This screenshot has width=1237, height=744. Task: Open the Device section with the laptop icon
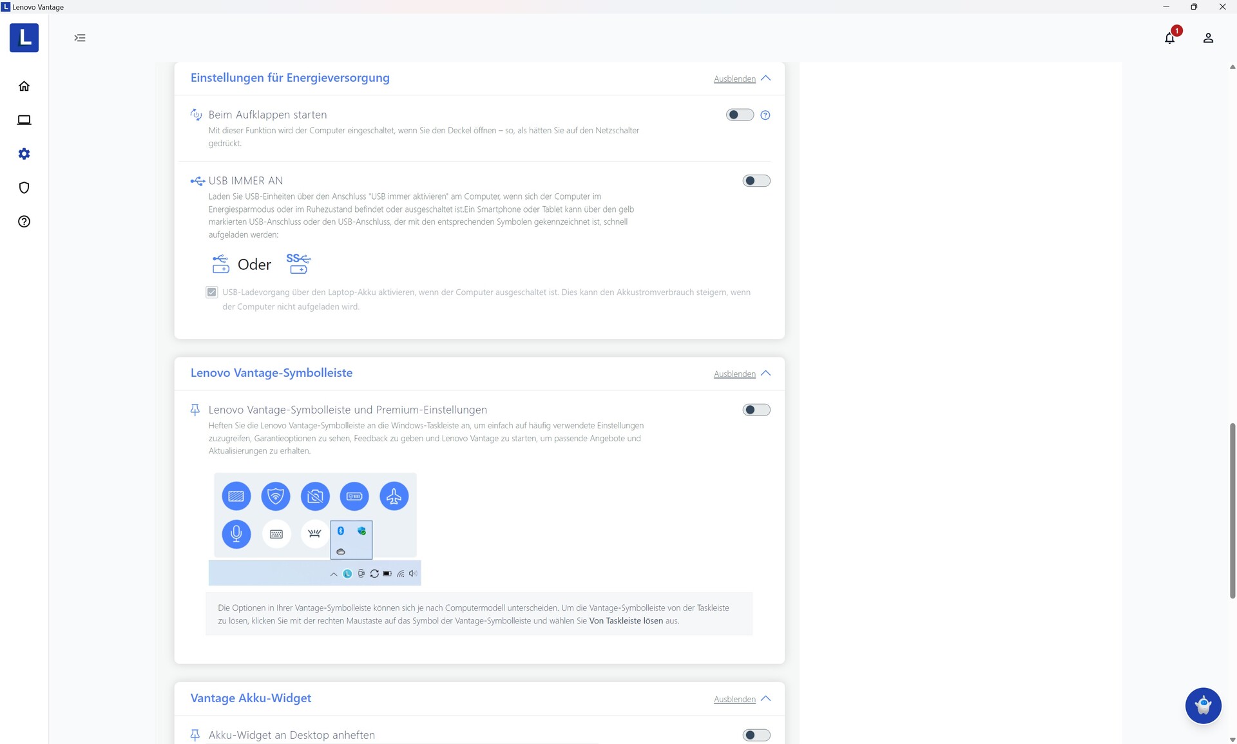click(x=24, y=120)
